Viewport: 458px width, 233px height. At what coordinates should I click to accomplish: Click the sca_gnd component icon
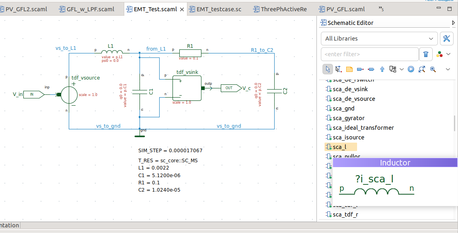(x=329, y=108)
